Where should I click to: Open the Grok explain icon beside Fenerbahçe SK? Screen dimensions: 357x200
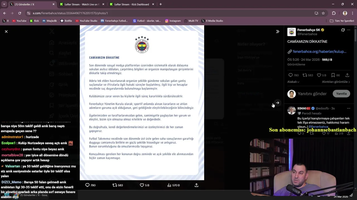(343, 30)
